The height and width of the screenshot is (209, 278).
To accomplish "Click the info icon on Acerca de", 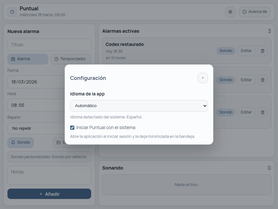I will point(245,12).
